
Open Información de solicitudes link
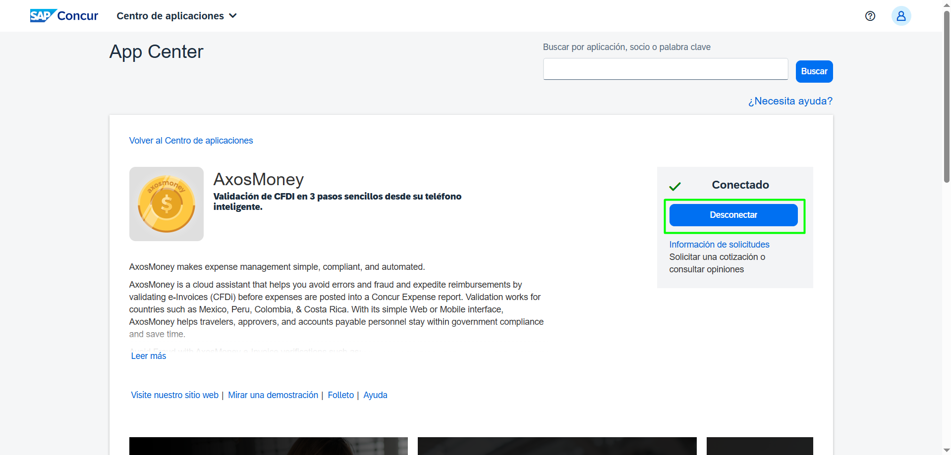(x=719, y=245)
